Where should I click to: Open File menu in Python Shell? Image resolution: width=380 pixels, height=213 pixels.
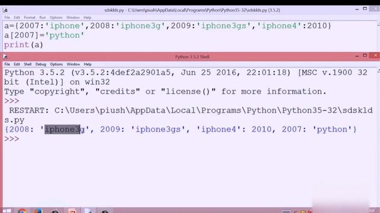point(7,64)
